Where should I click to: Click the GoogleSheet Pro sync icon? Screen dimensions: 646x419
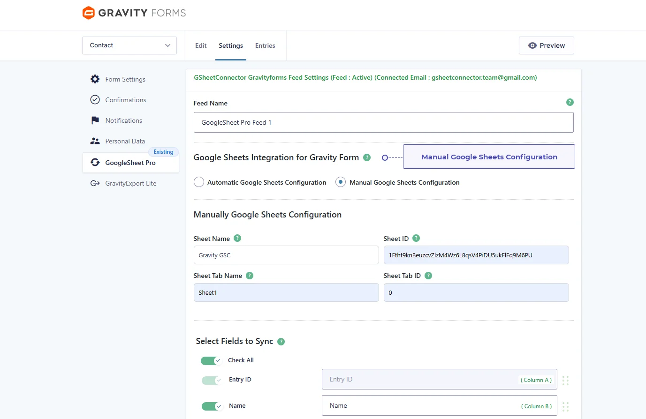pyautogui.click(x=95, y=163)
